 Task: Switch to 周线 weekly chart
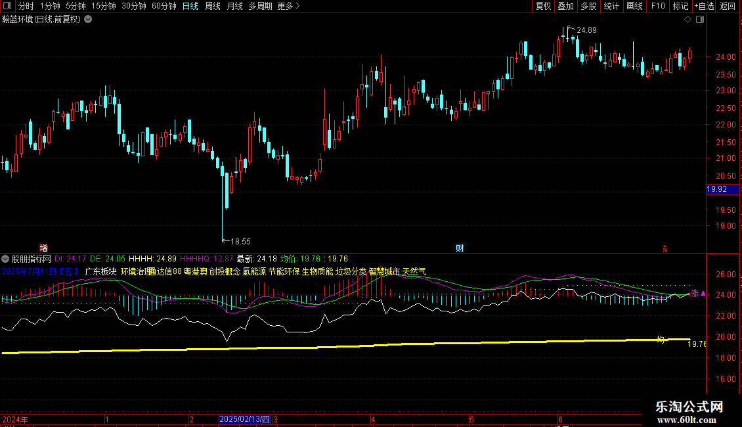(213, 6)
